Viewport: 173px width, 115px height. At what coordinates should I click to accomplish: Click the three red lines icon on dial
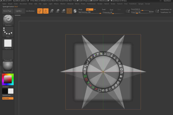pyautogui.click(x=86, y=79)
